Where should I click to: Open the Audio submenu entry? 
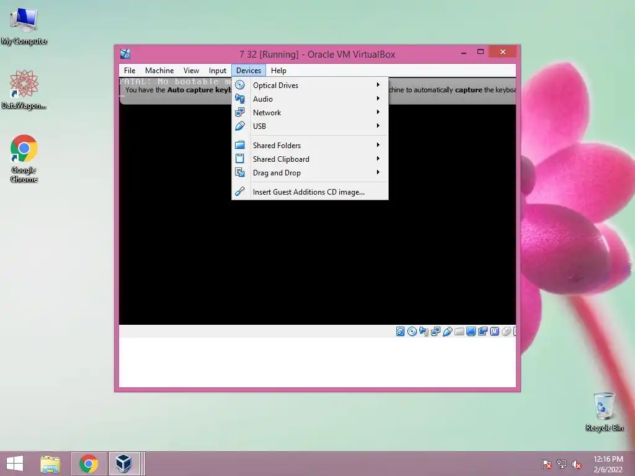click(x=310, y=99)
